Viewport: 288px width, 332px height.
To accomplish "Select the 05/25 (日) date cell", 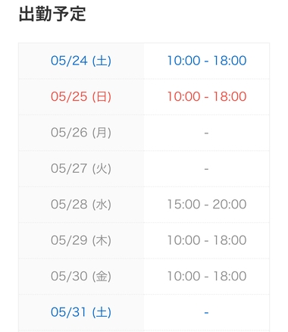I will pos(81,96).
